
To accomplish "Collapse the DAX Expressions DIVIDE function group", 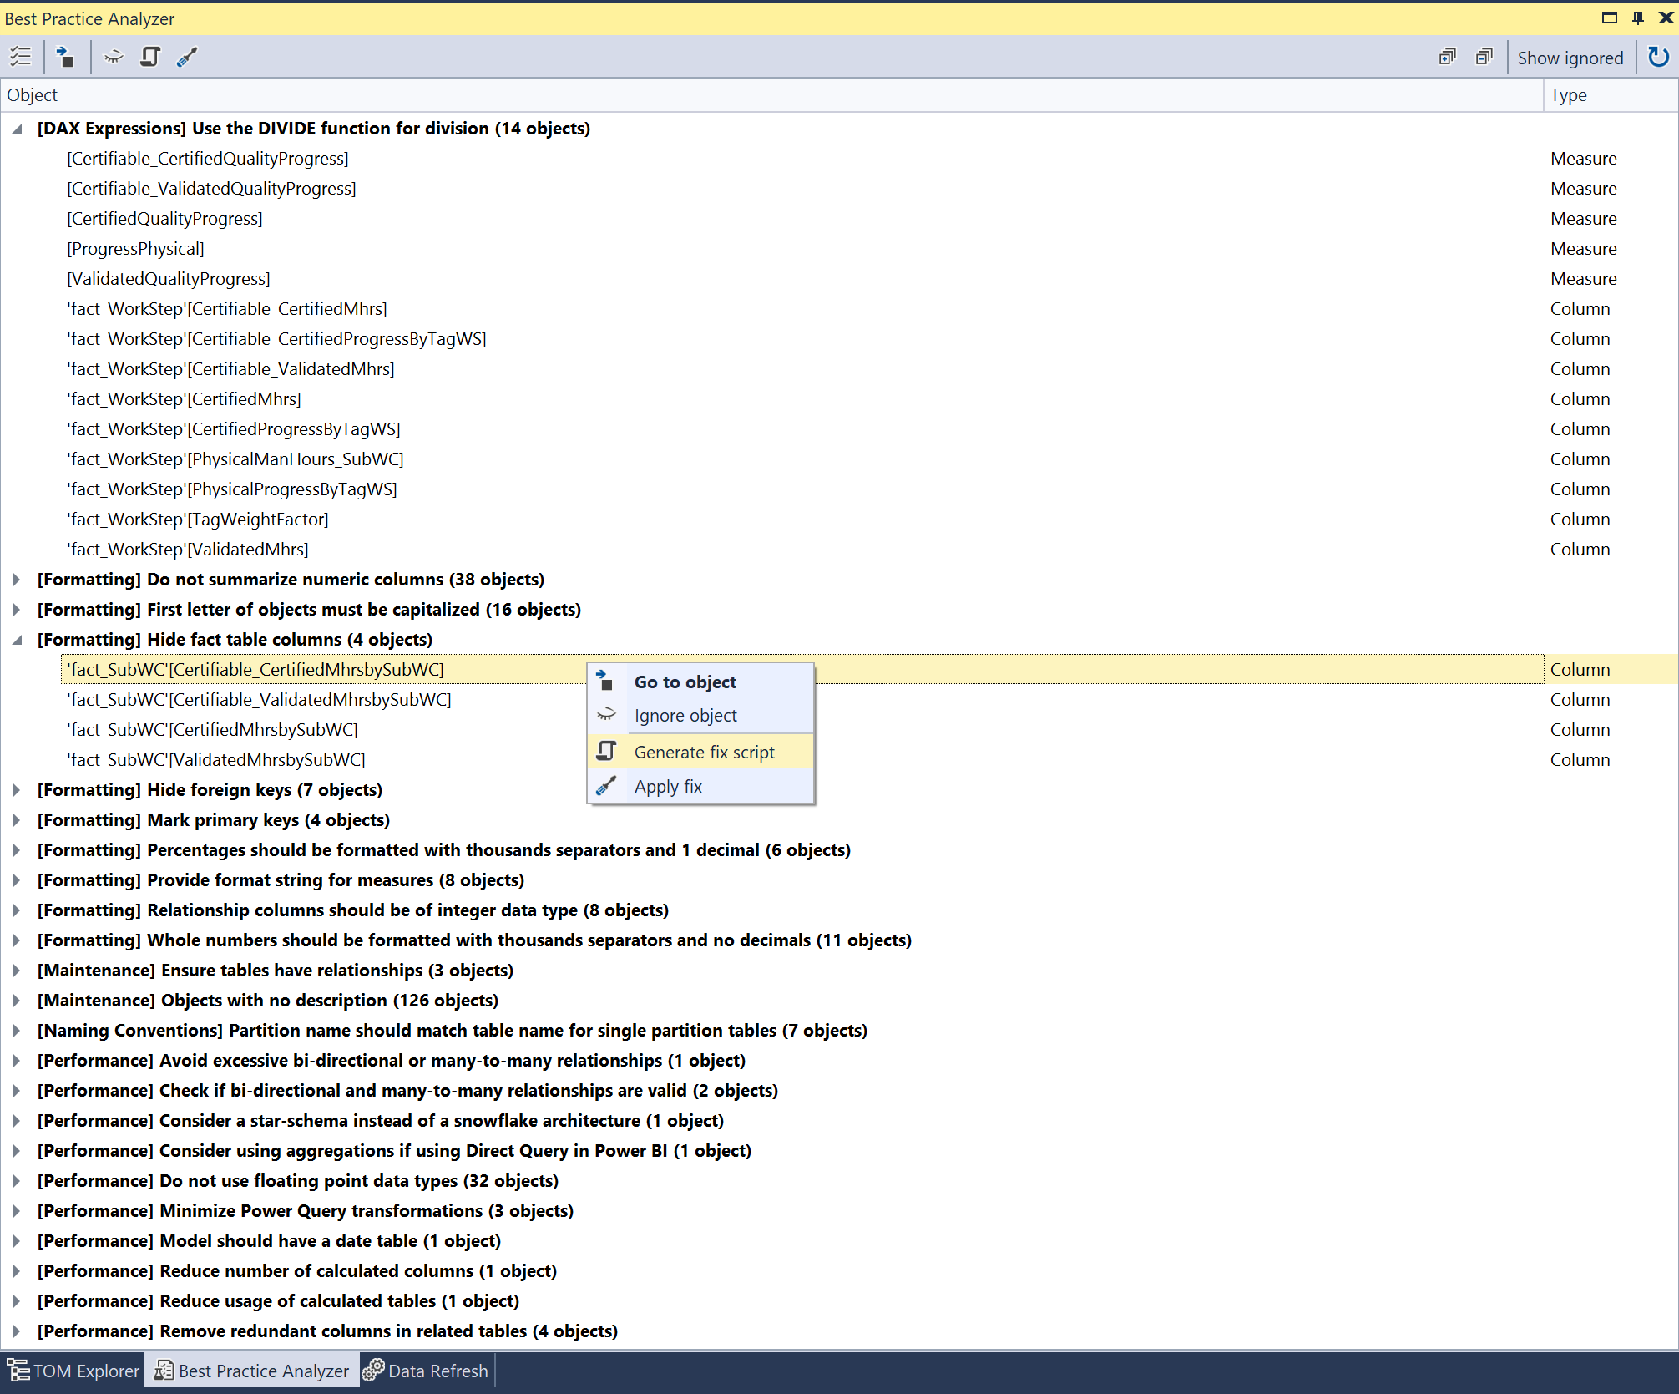I will pyautogui.click(x=17, y=129).
